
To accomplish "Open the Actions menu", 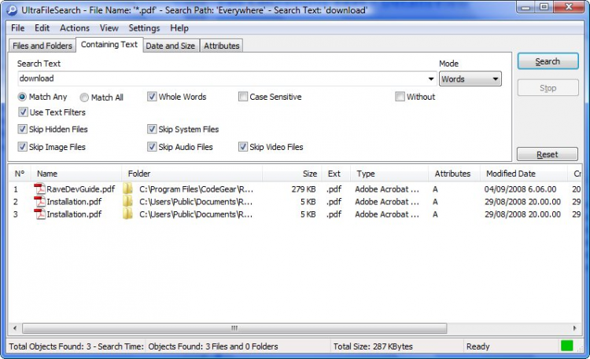I will 75,28.
